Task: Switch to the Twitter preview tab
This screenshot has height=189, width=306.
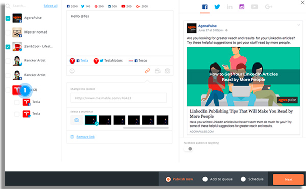Action: [217, 7]
